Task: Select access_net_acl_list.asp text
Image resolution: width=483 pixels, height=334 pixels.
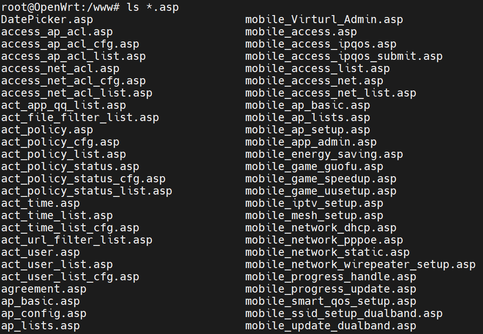Action: point(77,93)
